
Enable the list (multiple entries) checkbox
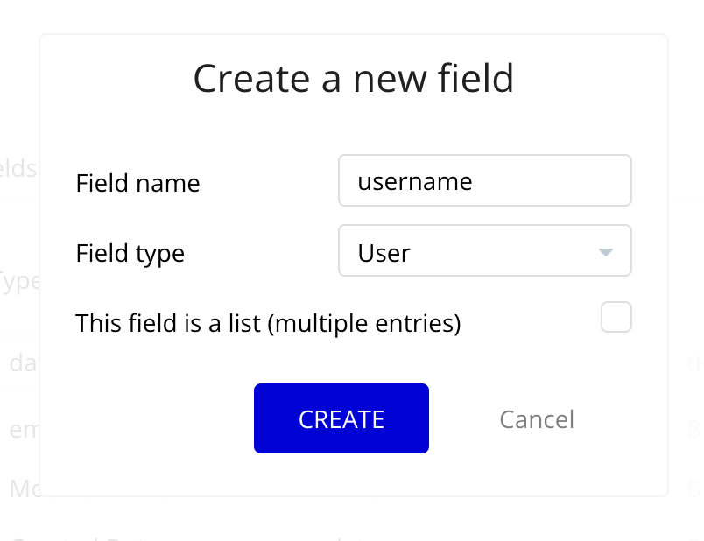(616, 317)
